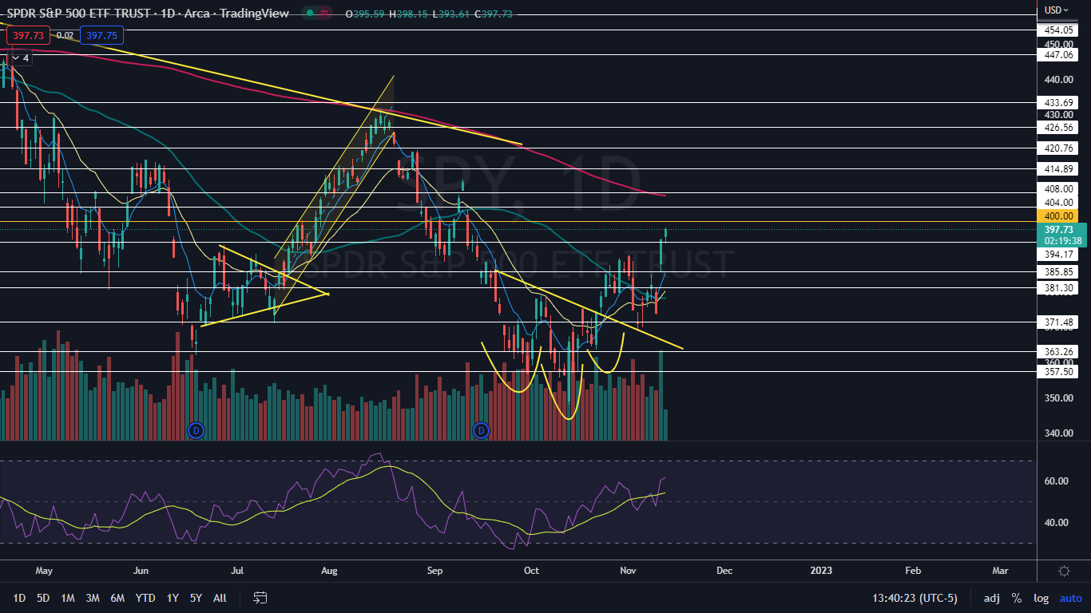Click the 420.76 price level label
This screenshot has width=1091, height=613.
1057,148
